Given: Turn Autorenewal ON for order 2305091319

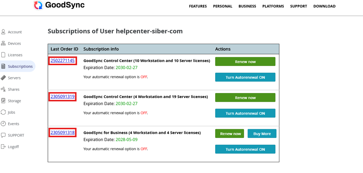Looking at the screenshot, I should click(x=245, y=113).
